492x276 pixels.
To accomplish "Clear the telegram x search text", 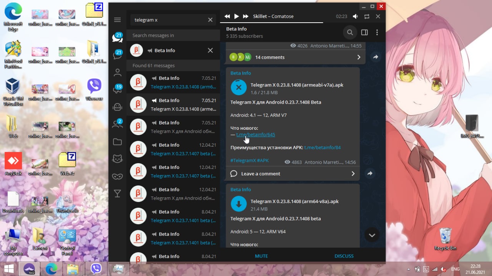I will coord(210,20).
